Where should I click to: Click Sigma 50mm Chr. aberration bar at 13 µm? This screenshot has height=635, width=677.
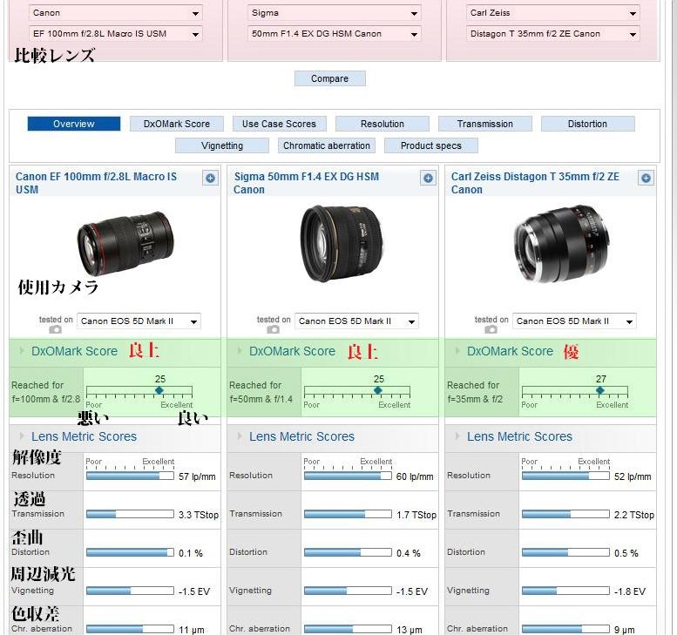348,629
